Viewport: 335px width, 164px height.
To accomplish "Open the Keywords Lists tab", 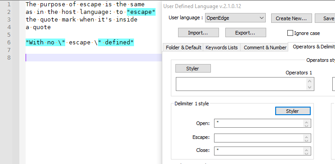I will click(x=222, y=47).
